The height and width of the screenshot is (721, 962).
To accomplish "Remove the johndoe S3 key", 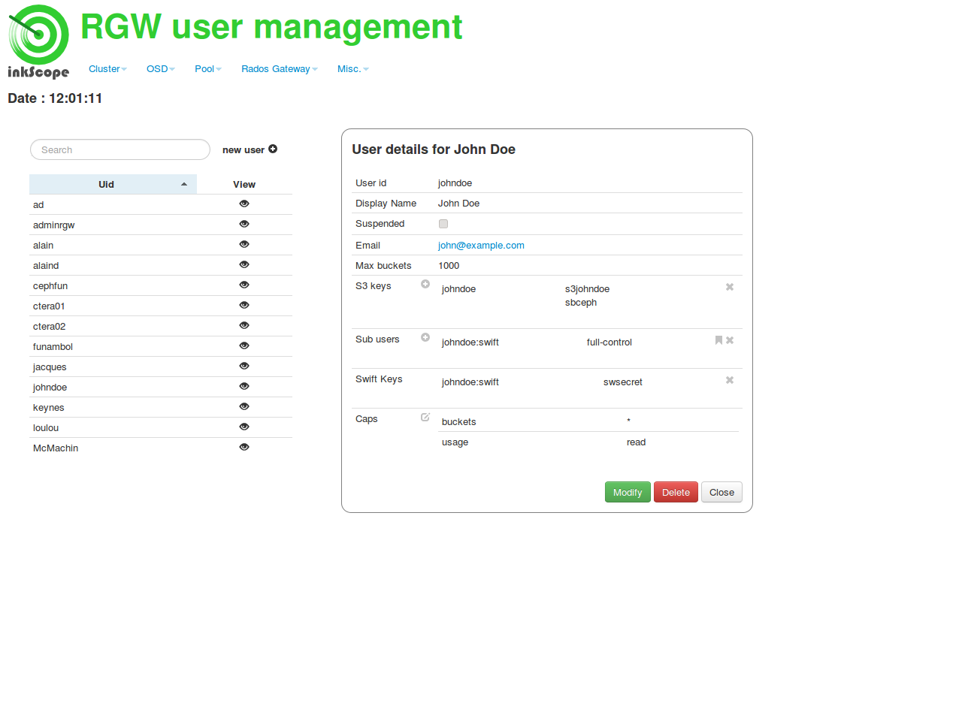I will point(730,287).
